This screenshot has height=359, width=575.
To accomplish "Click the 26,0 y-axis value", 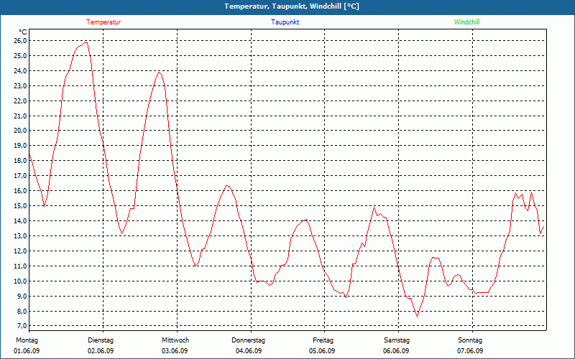I will pos(21,41).
